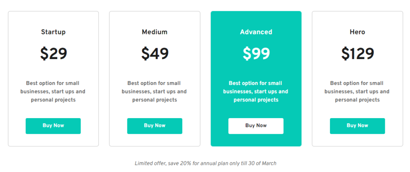Select the Advanced plan title
The width and height of the screenshot is (410, 172).
[x=256, y=32]
